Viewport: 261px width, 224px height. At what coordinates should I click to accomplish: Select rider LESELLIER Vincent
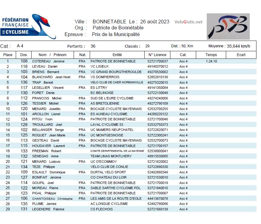pyautogui.click(x=48, y=88)
